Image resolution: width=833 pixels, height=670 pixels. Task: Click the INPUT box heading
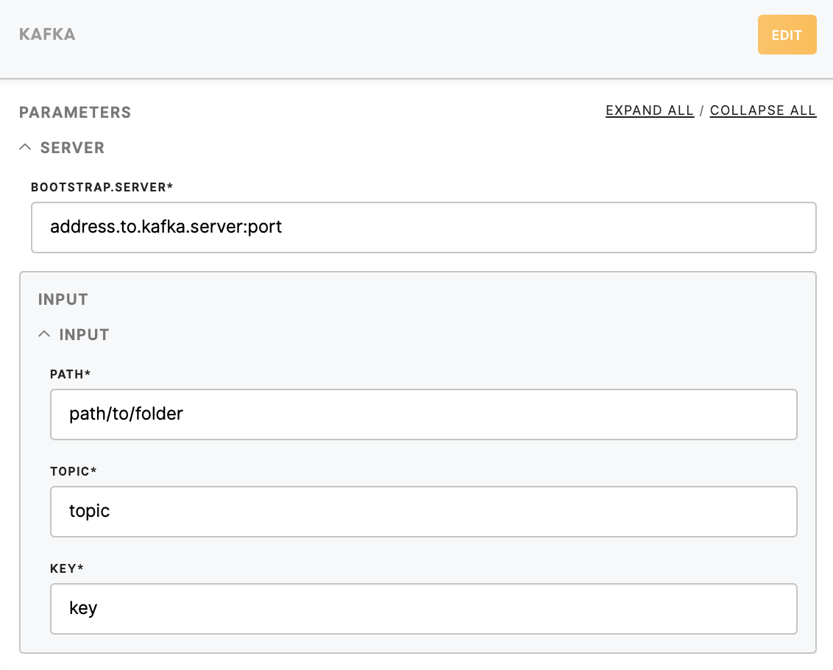(x=63, y=300)
